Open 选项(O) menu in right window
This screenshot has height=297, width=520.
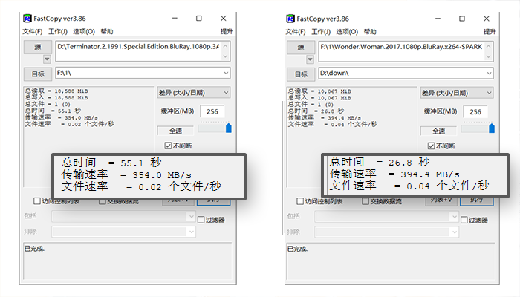coord(347,32)
